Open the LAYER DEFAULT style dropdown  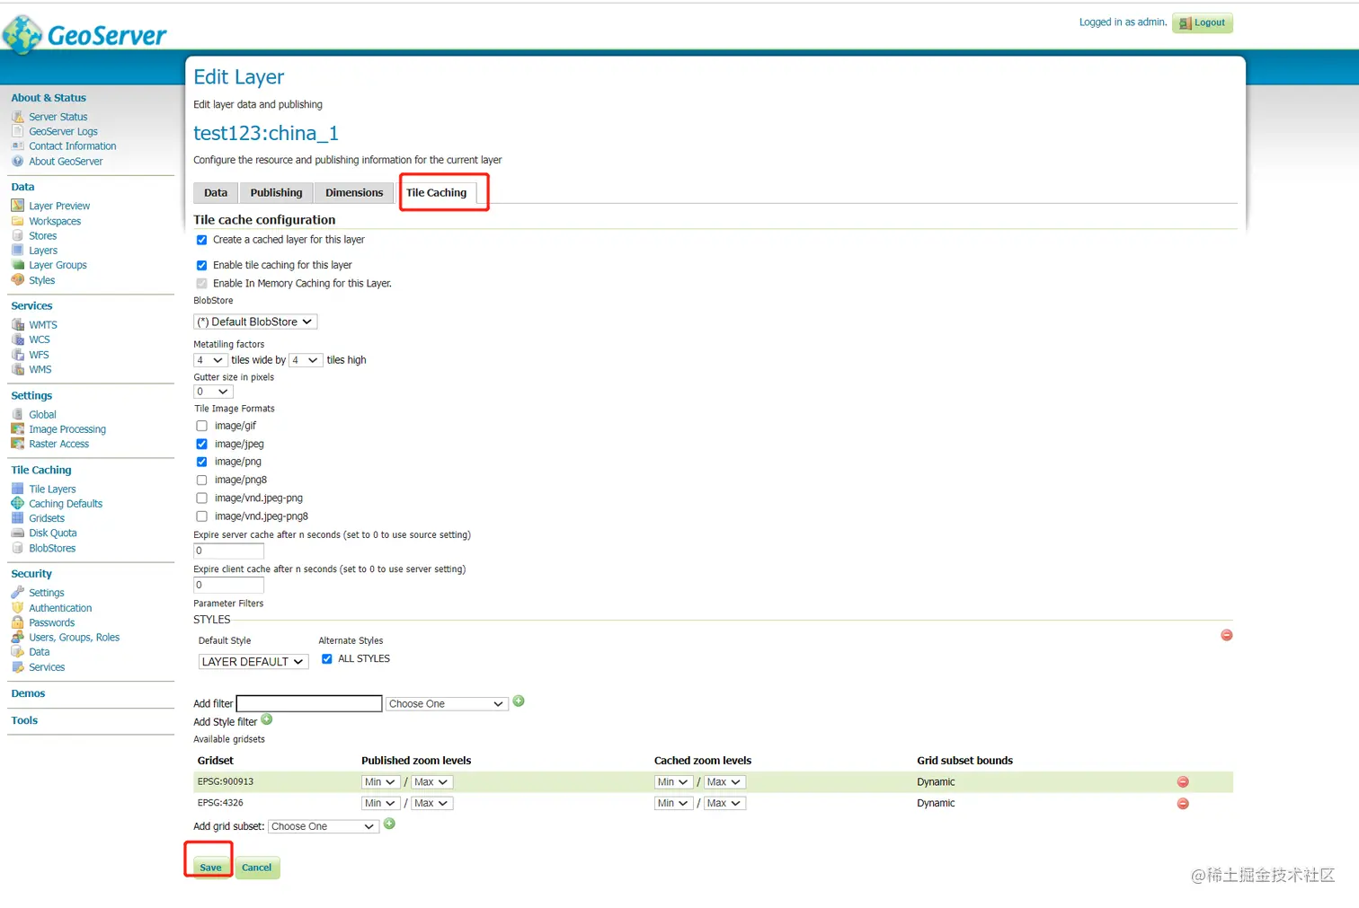point(253,662)
